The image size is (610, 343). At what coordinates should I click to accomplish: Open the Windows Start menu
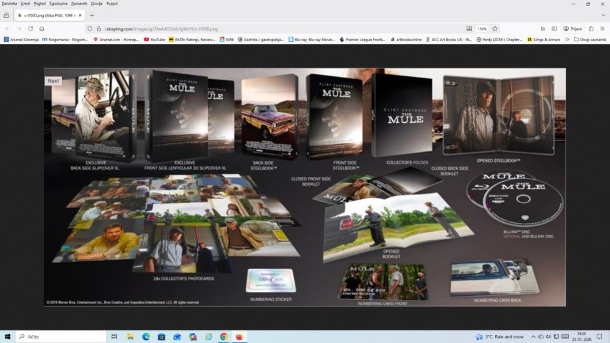click(7, 337)
